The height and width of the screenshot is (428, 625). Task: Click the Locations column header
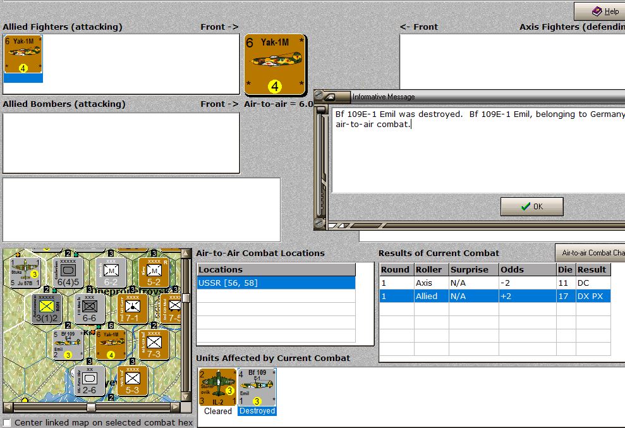(x=276, y=270)
